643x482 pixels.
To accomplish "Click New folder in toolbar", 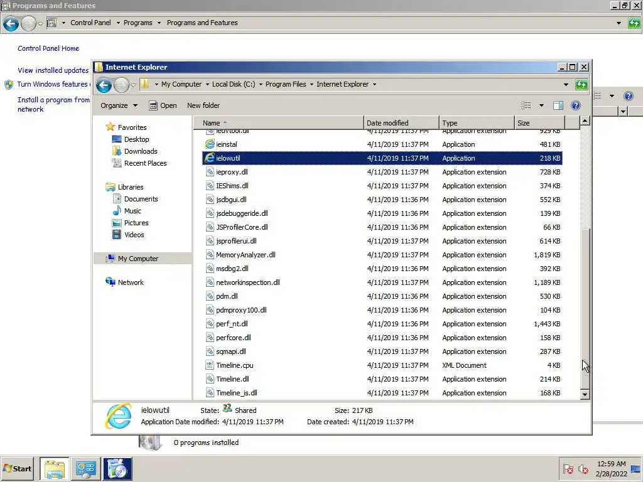I will (x=203, y=105).
